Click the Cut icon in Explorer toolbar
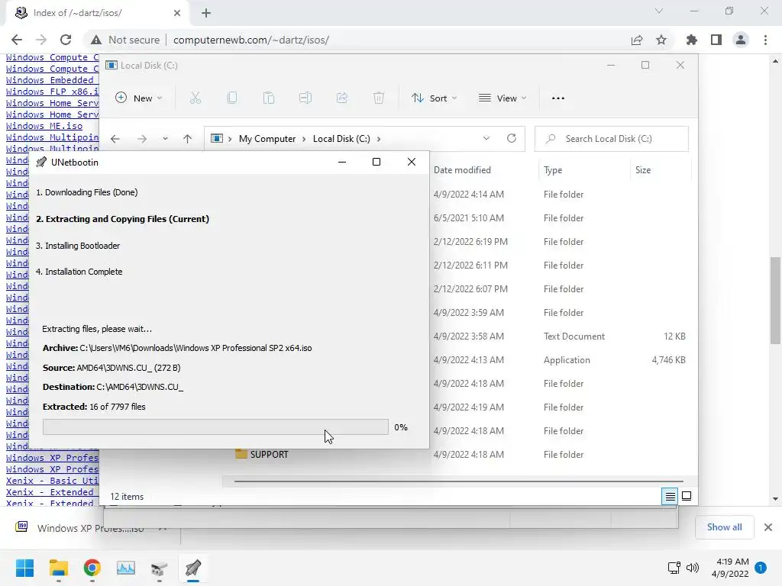782x586 pixels. point(195,98)
